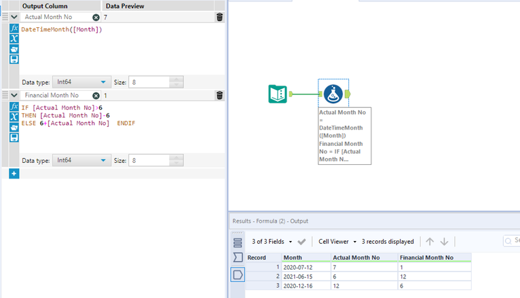Clear the Financial Month No column name
Viewport: 520px width, 298px height.
click(96, 96)
